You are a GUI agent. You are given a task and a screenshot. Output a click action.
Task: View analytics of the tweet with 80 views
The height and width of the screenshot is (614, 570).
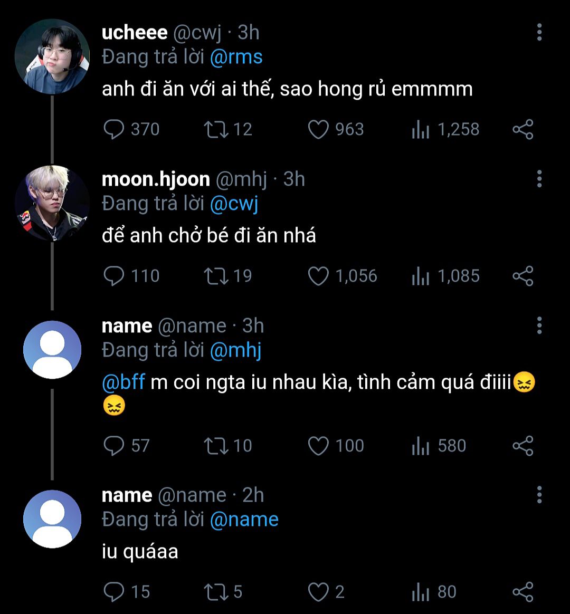[421, 592]
